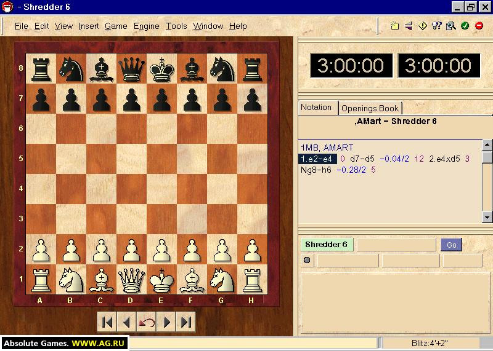493x351 pixels.
Task: Click the yellow diamond exclamation icon
Action: pos(423,26)
